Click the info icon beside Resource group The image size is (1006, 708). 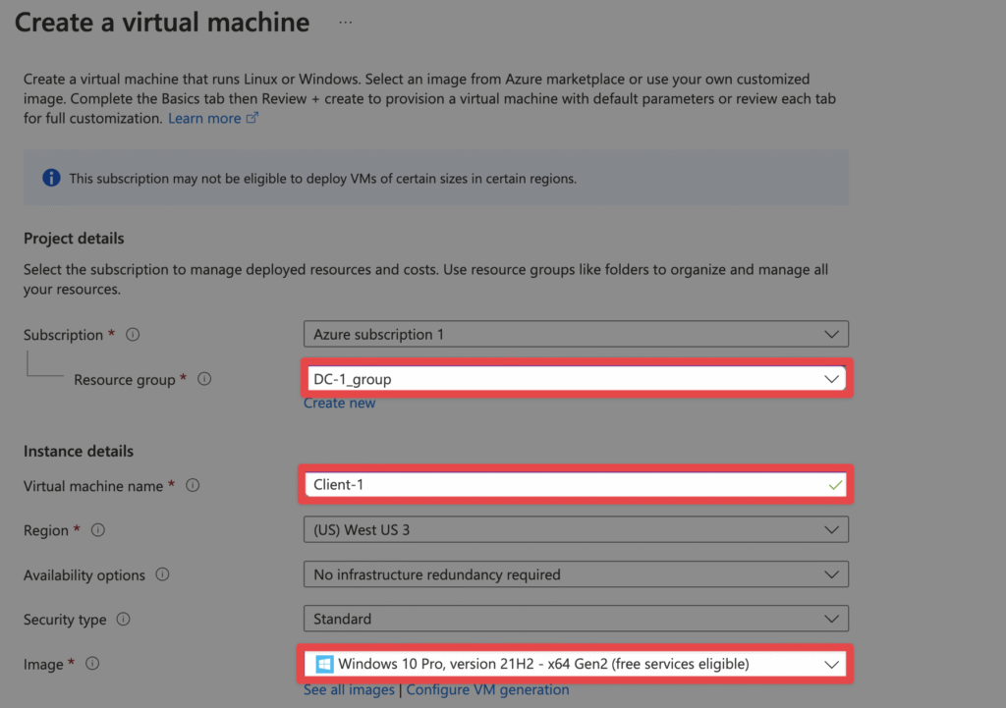(204, 379)
